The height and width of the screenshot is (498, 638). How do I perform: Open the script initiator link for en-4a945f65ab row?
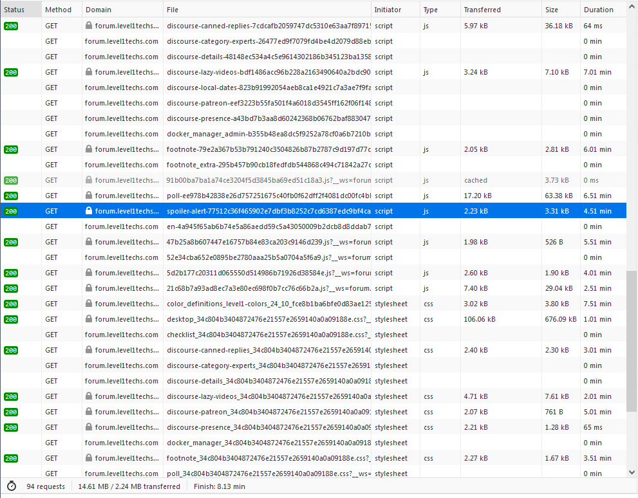pos(384,226)
